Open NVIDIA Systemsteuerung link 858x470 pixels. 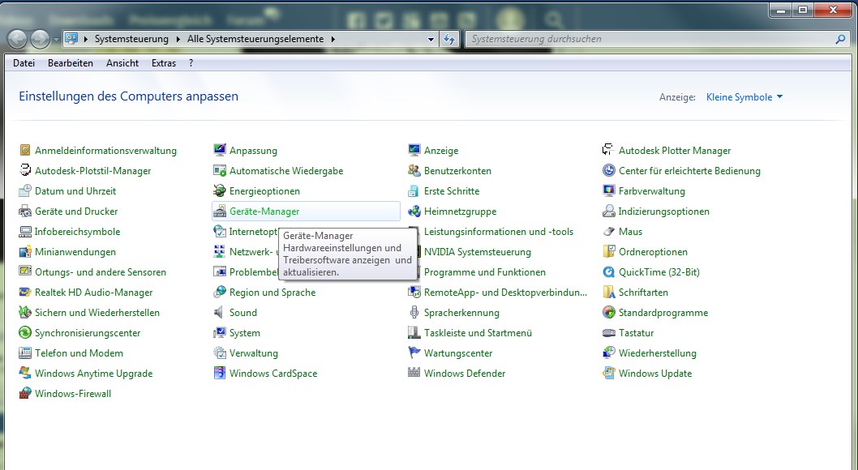point(477,252)
